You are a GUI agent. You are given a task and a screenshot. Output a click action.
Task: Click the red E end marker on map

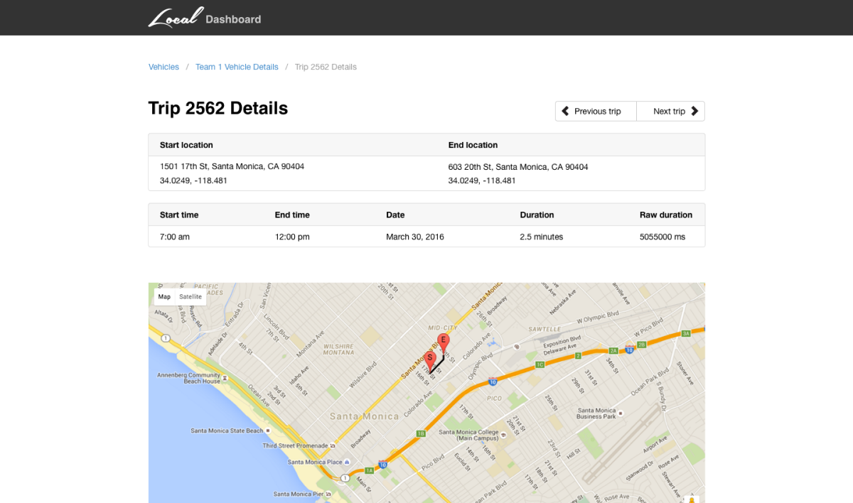coord(443,341)
